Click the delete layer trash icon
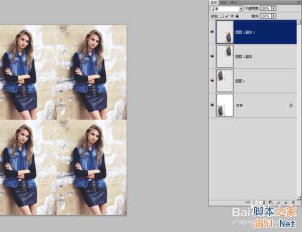 point(294,202)
